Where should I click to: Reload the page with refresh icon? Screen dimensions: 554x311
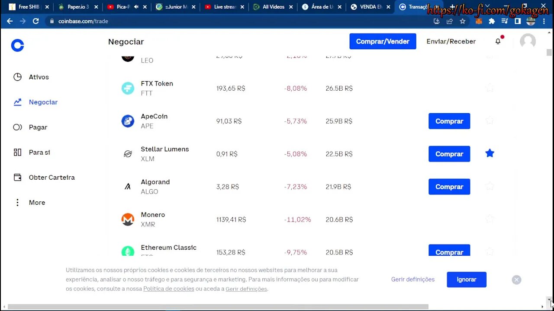point(36,21)
